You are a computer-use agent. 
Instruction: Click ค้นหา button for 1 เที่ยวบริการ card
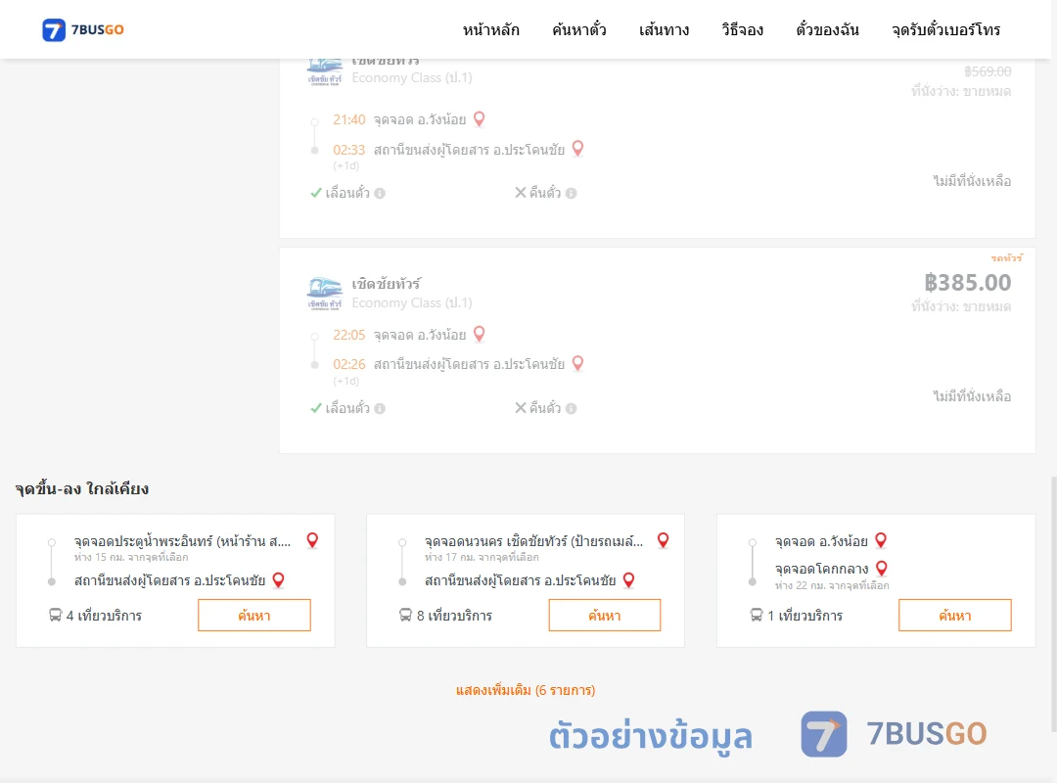click(955, 615)
